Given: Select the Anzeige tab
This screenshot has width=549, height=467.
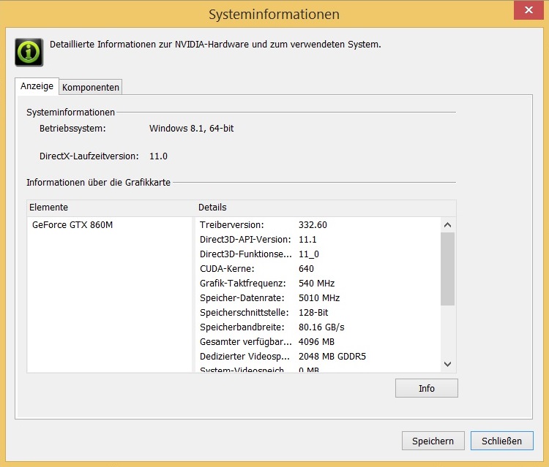Looking at the screenshot, I should pyautogui.click(x=37, y=86).
